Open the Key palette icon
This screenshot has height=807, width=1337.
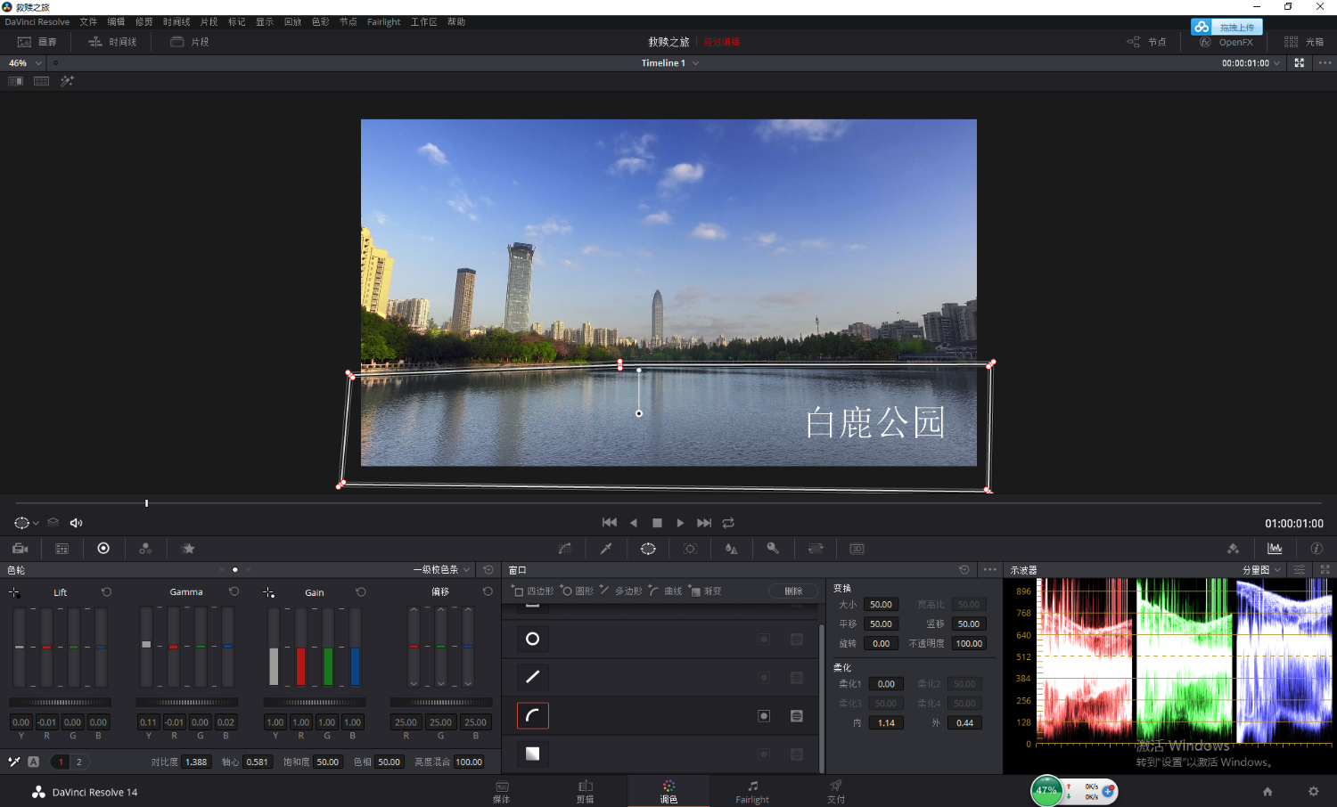pyautogui.click(x=773, y=549)
